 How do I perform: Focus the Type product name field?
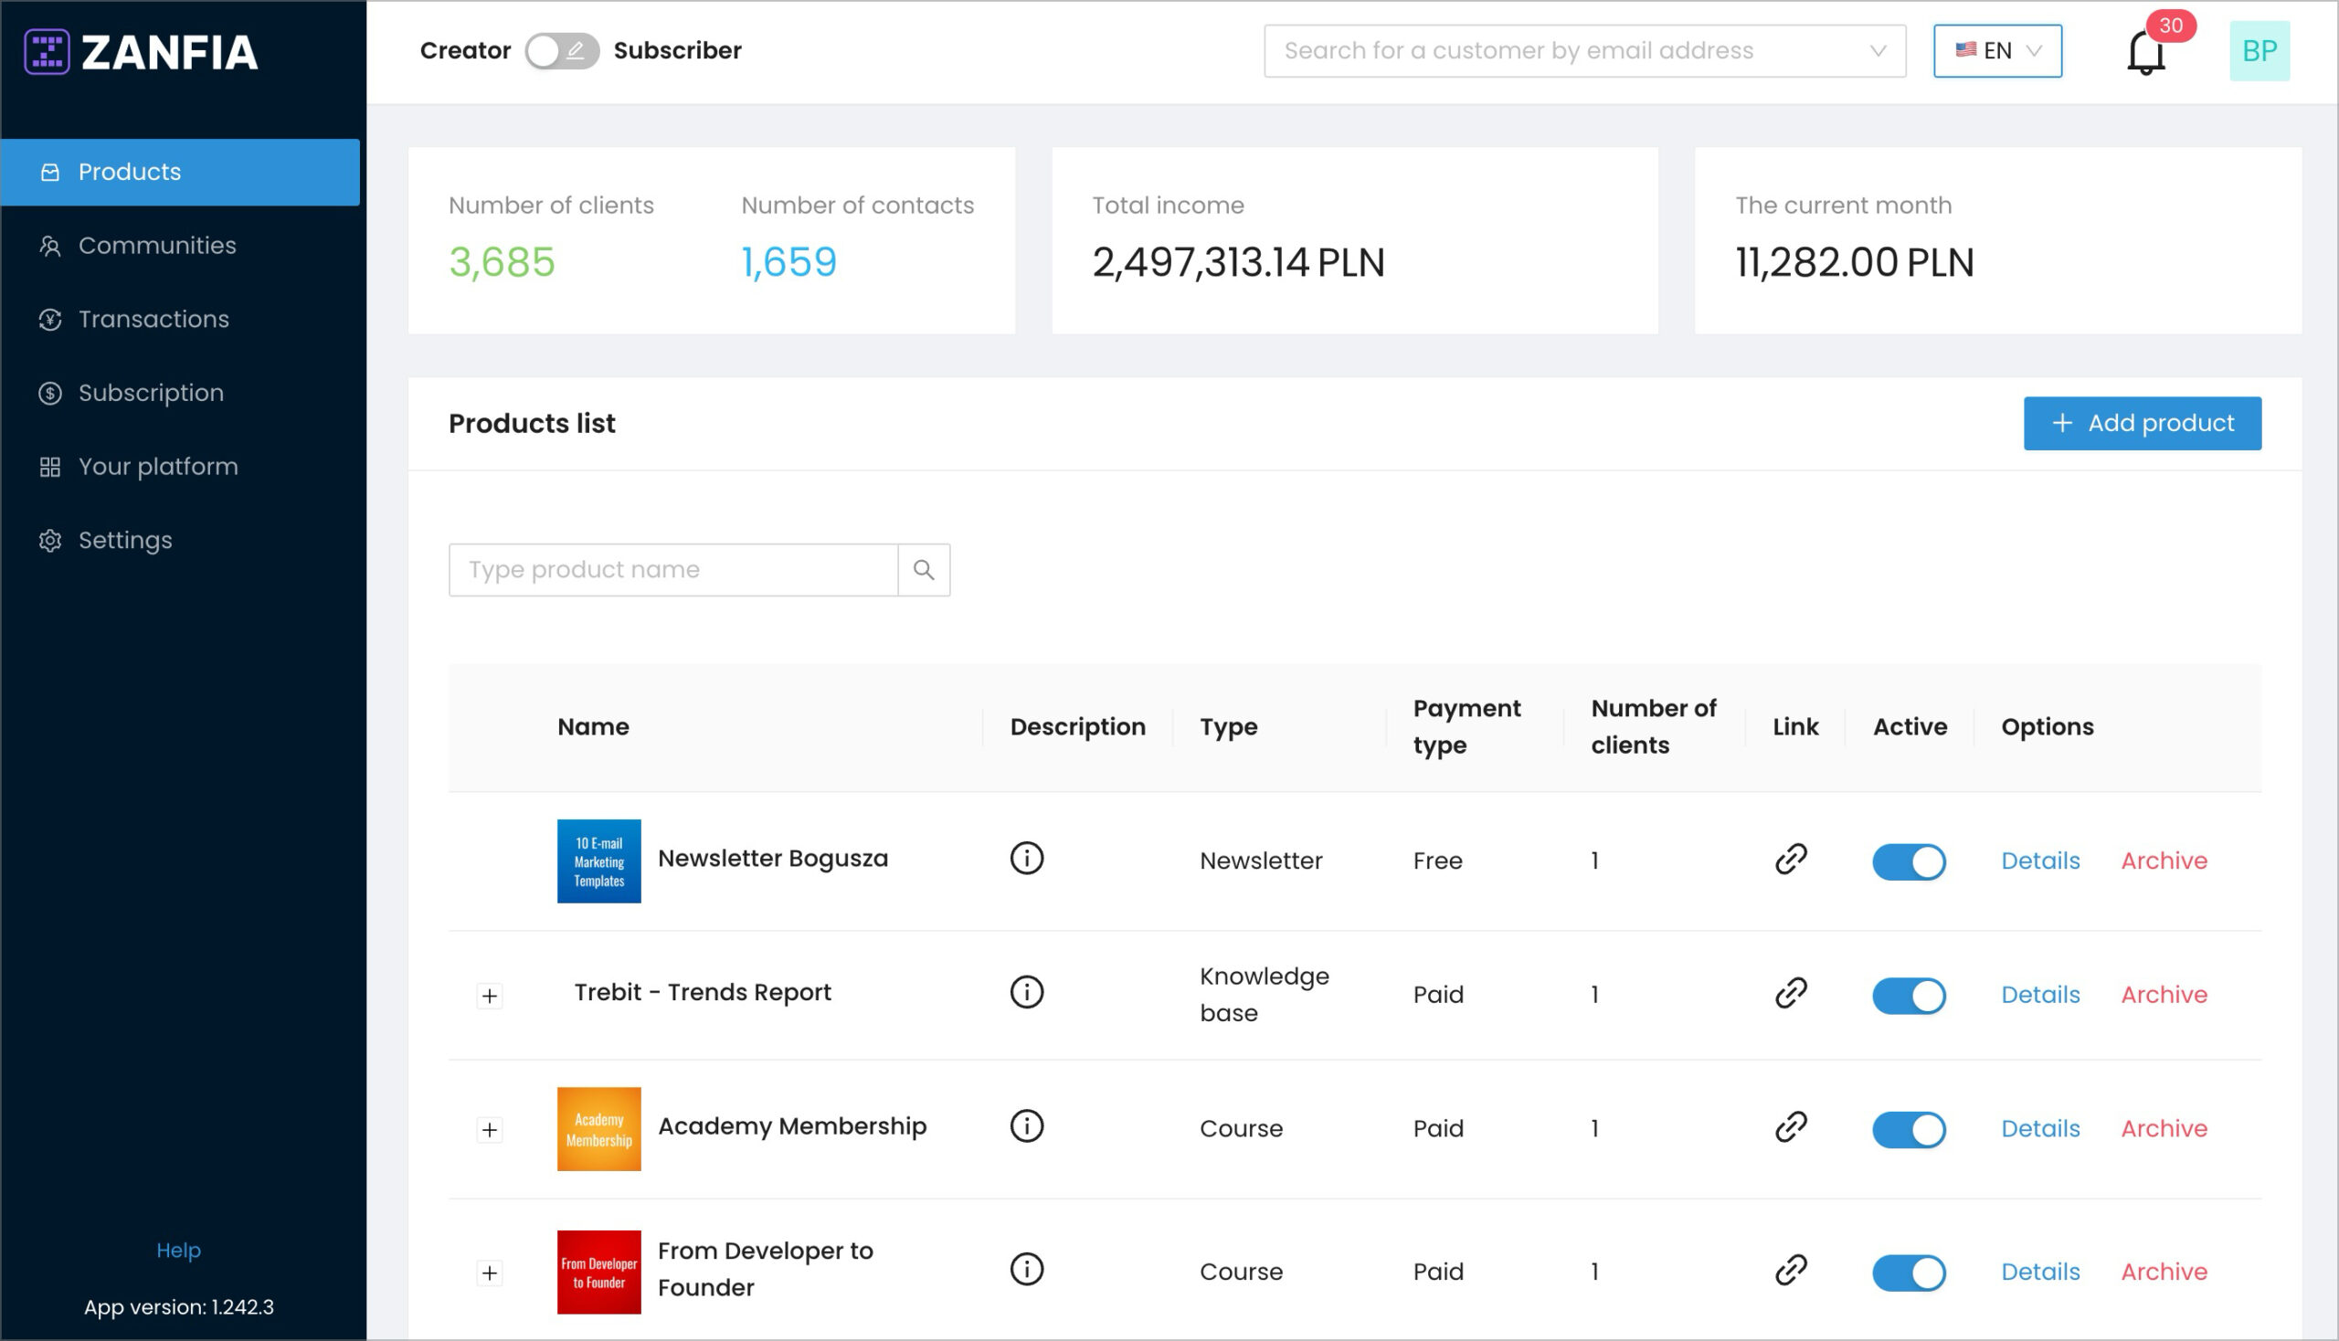pyautogui.click(x=672, y=570)
